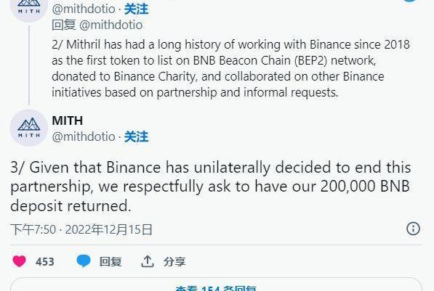This screenshot has width=434, height=291.
Task: Open the @mithdotio mention in the 回复 reply line
Action: click(x=111, y=25)
